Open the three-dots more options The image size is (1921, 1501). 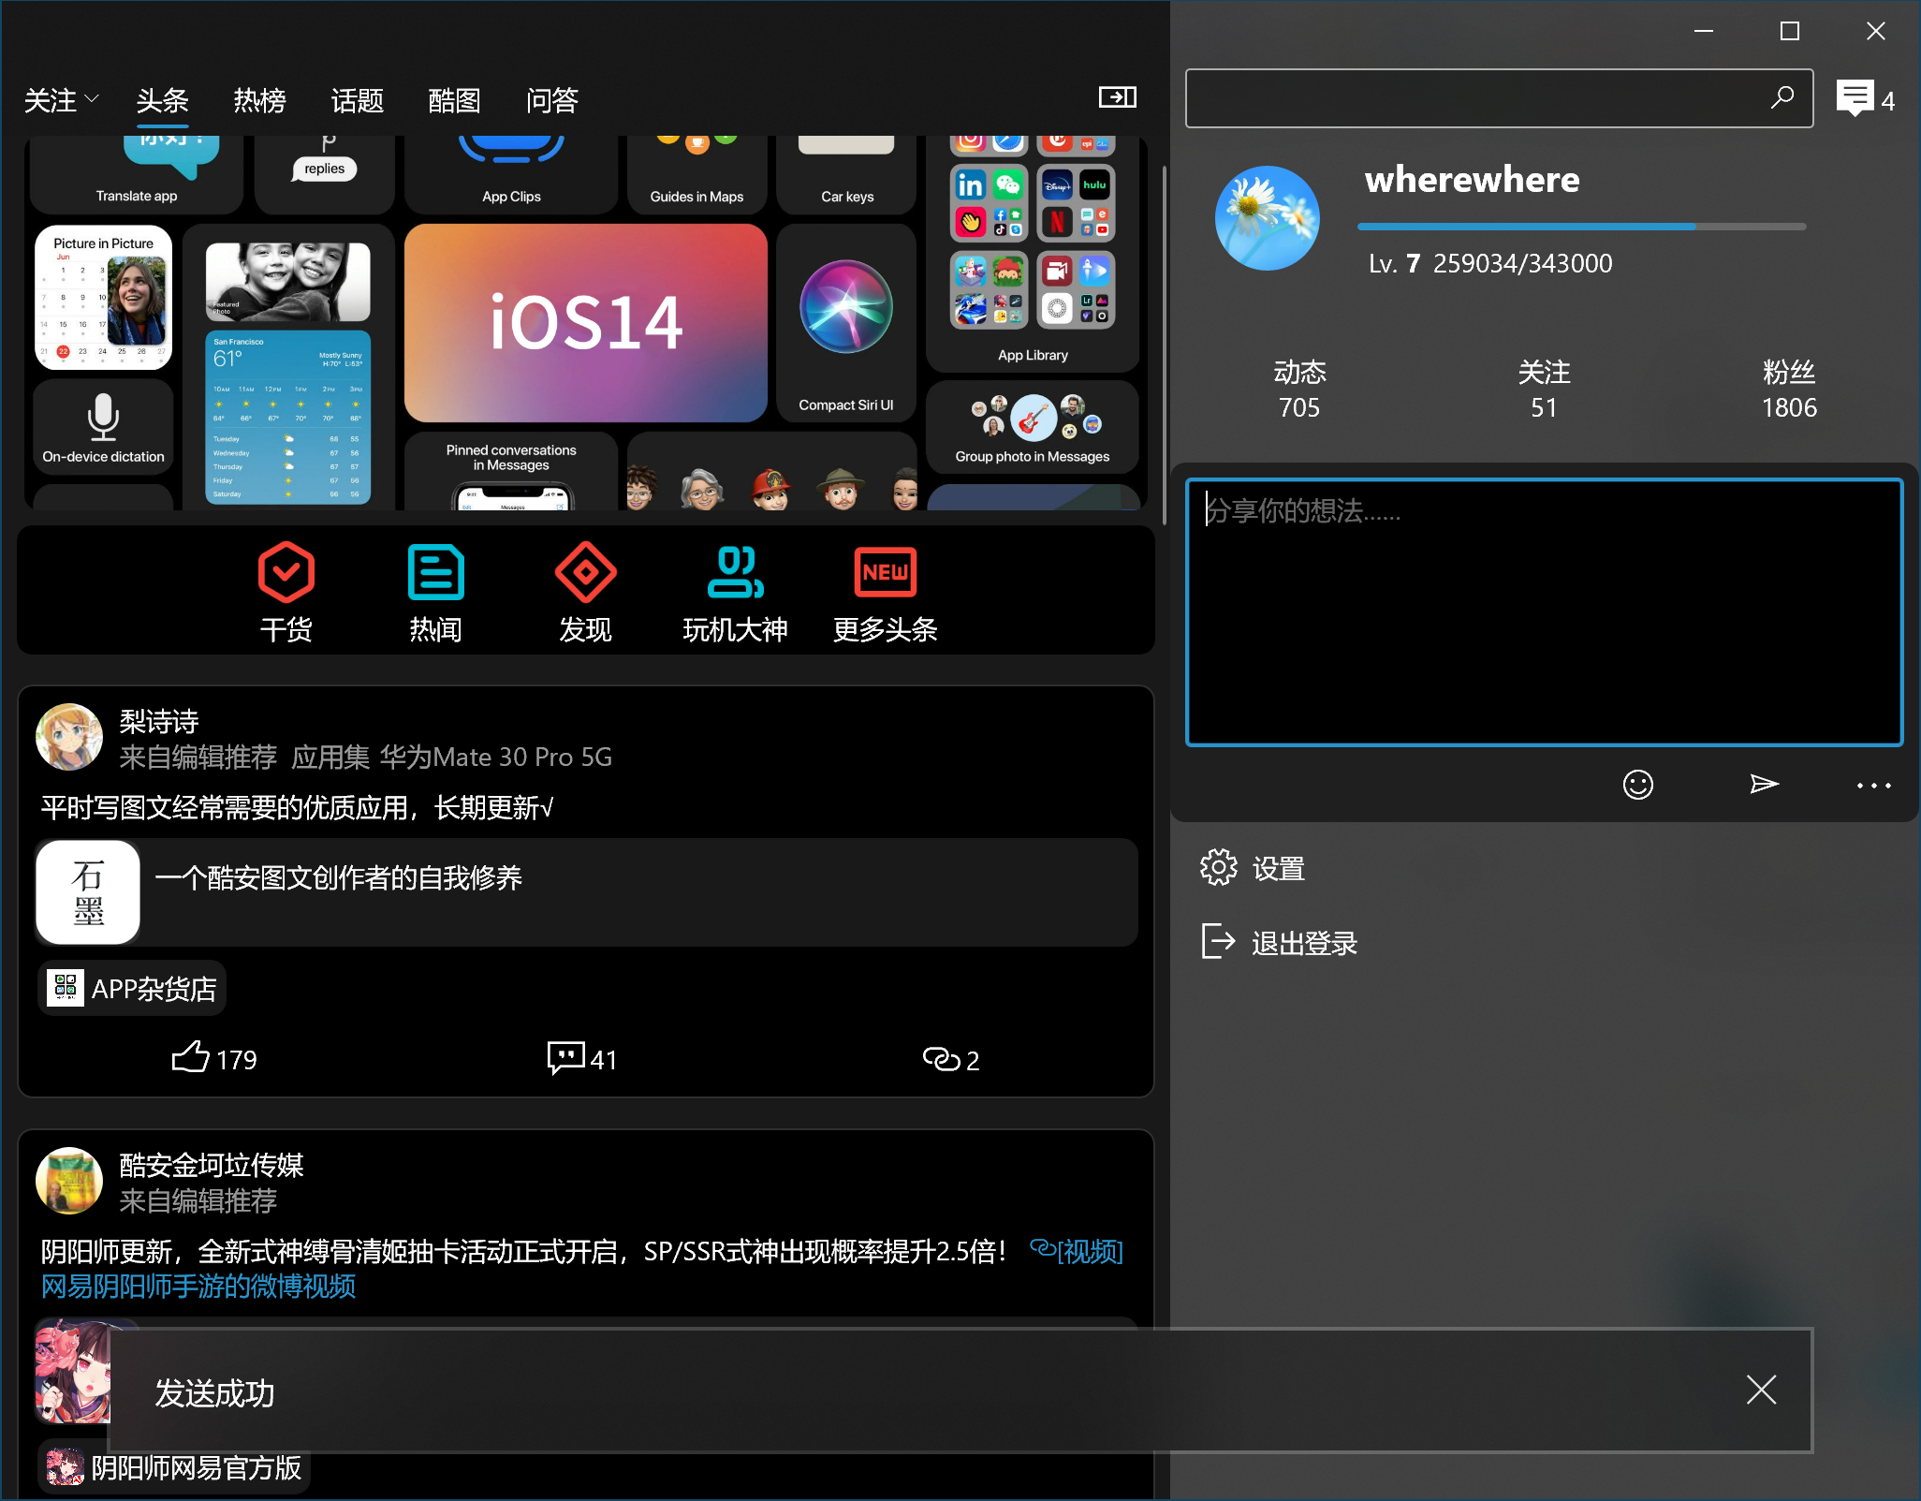(x=1873, y=785)
